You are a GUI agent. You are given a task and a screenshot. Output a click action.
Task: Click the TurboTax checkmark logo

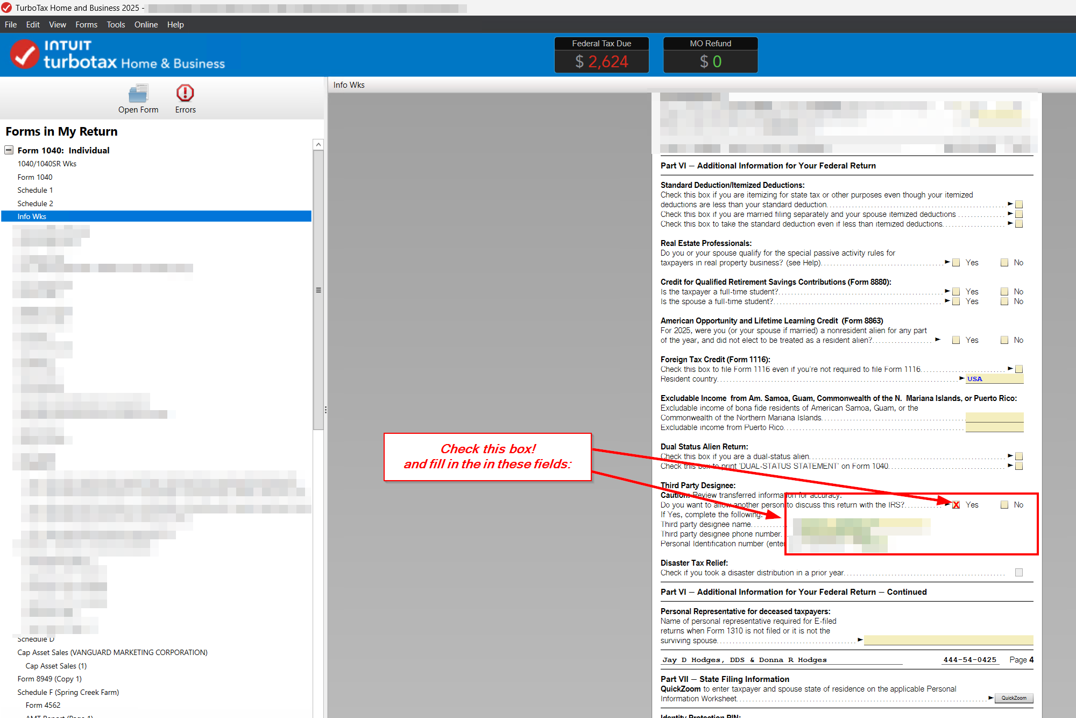tap(24, 54)
